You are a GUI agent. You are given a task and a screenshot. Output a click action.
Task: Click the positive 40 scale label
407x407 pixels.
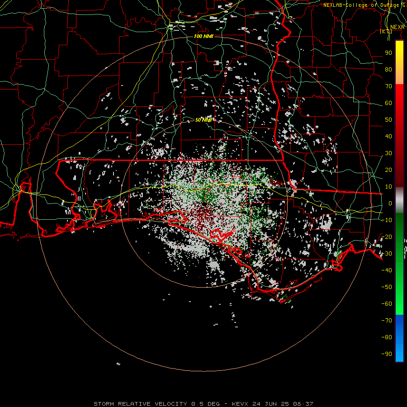388,136
